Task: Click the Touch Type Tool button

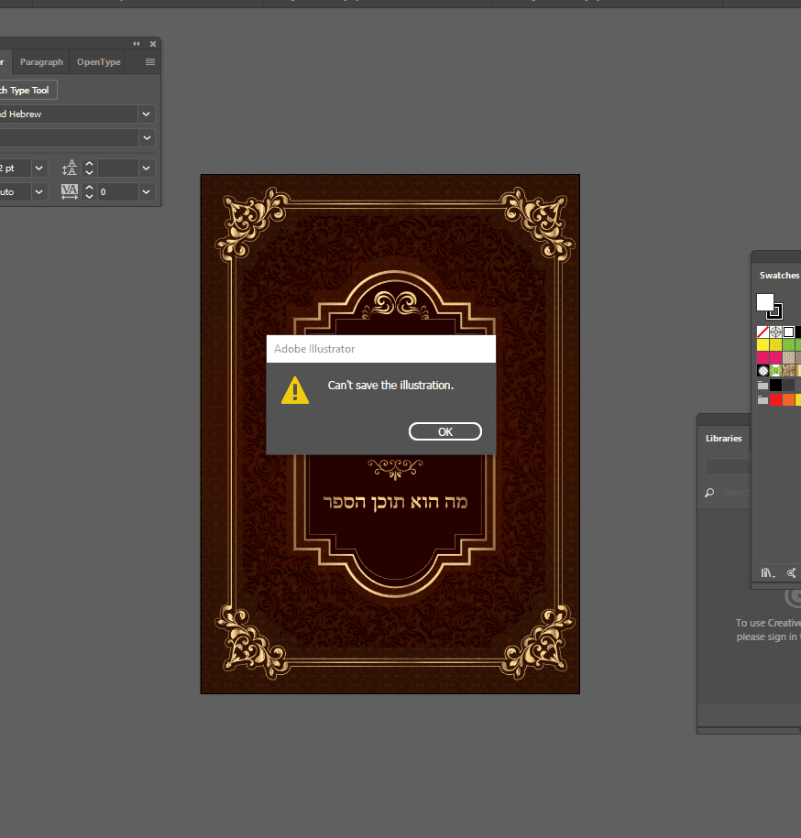Action: [27, 91]
